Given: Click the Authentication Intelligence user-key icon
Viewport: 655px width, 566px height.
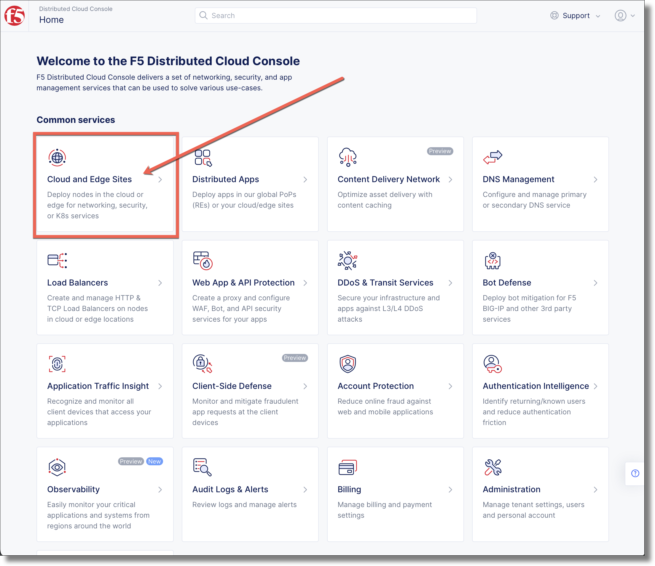Looking at the screenshot, I should coord(493,364).
